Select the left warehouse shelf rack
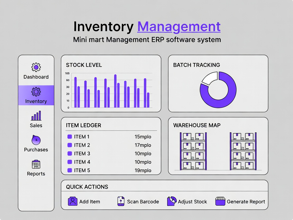Screen dimensions: 293x220 coord(193,151)
